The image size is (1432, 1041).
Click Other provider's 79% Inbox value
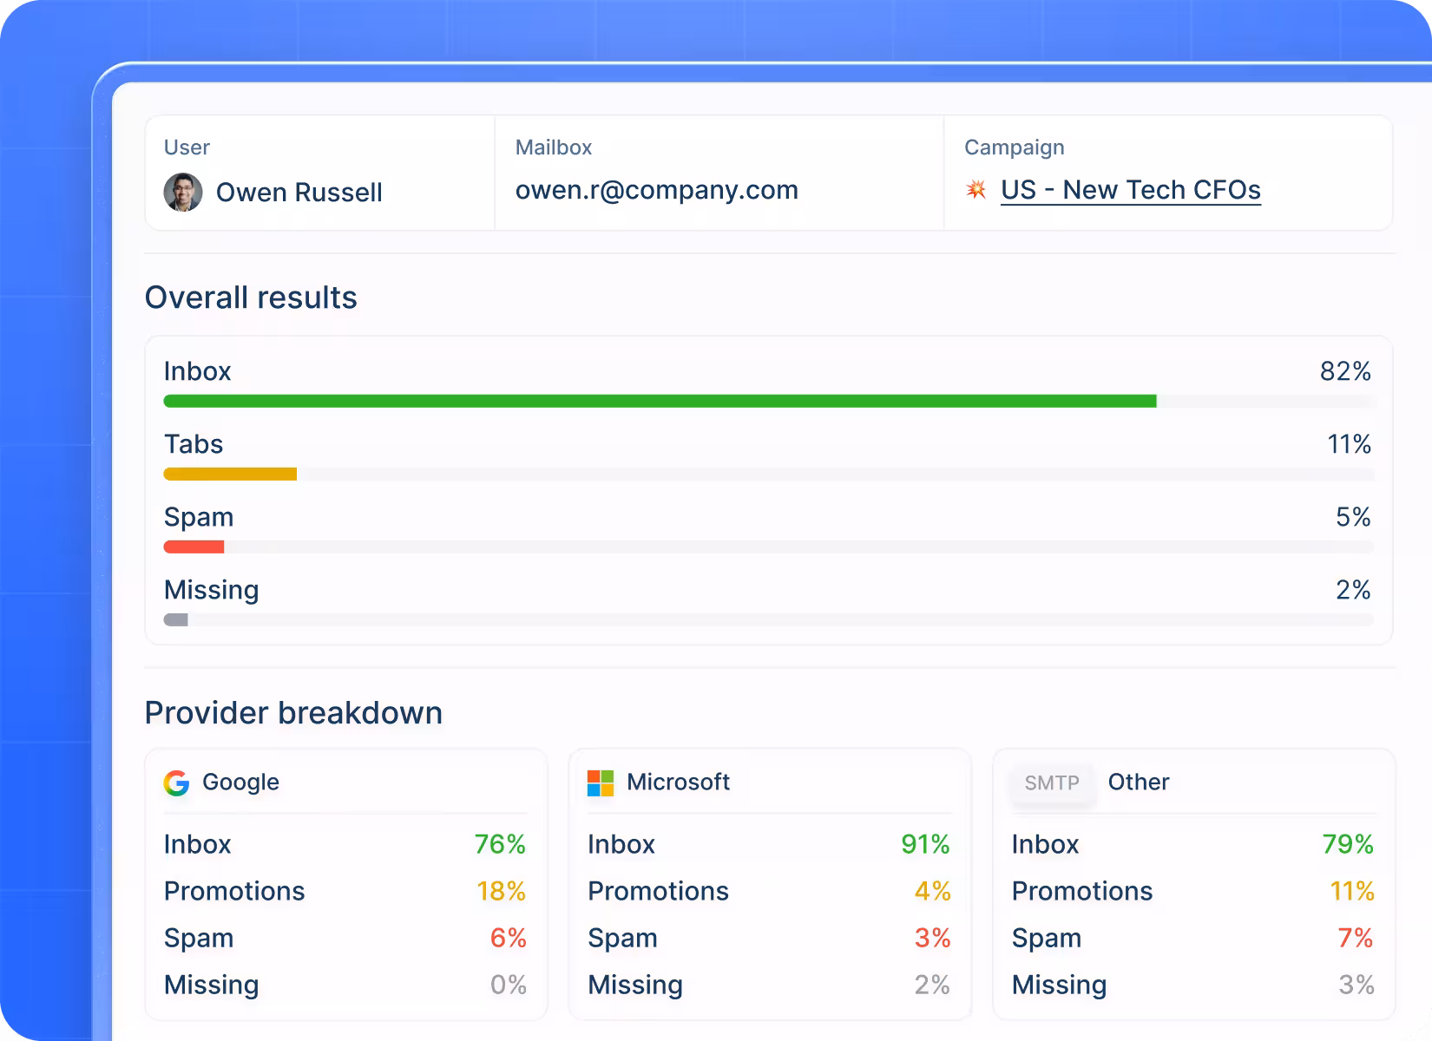1348,844
